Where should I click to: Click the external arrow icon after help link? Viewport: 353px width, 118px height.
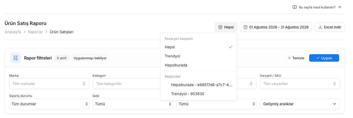tap(340, 7)
